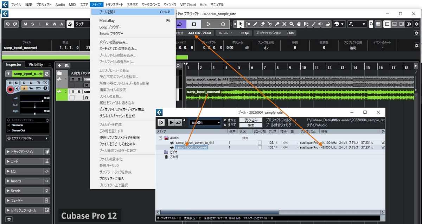The height and width of the screenshot is (224, 422).
Task: Select the Color paint bucket tool
Action: coord(328,24)
